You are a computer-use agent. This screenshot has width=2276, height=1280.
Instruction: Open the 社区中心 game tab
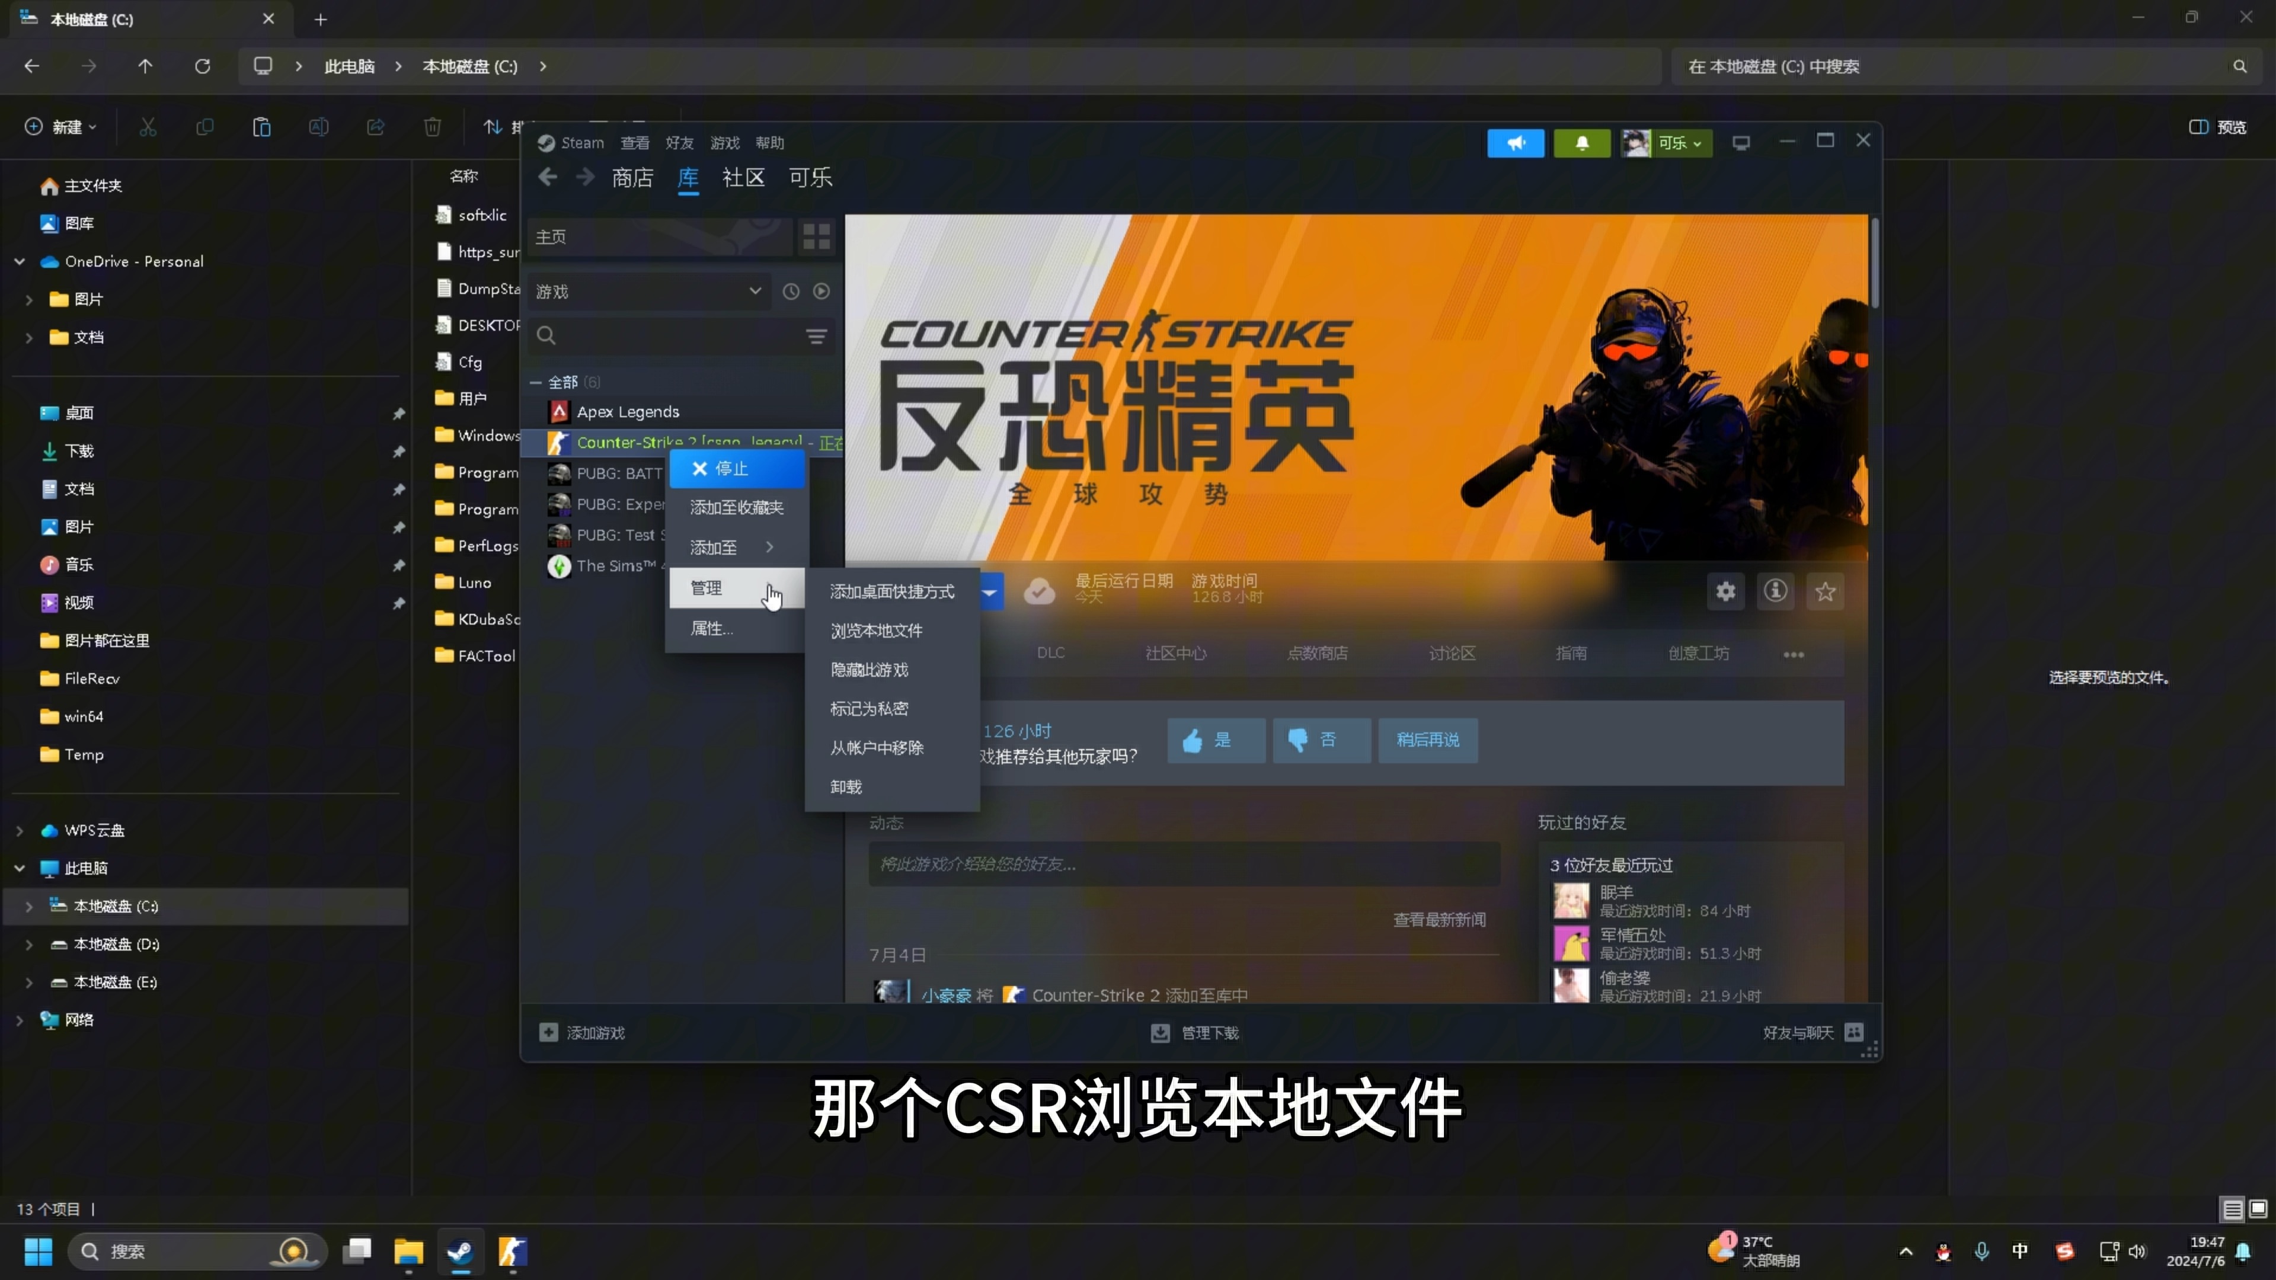[x=1175, y=654]
